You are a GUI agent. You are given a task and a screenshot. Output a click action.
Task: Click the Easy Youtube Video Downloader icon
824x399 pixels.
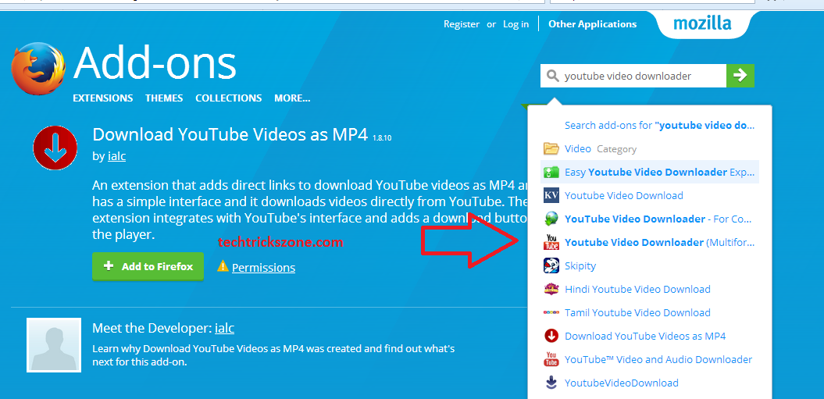[551, 172]
